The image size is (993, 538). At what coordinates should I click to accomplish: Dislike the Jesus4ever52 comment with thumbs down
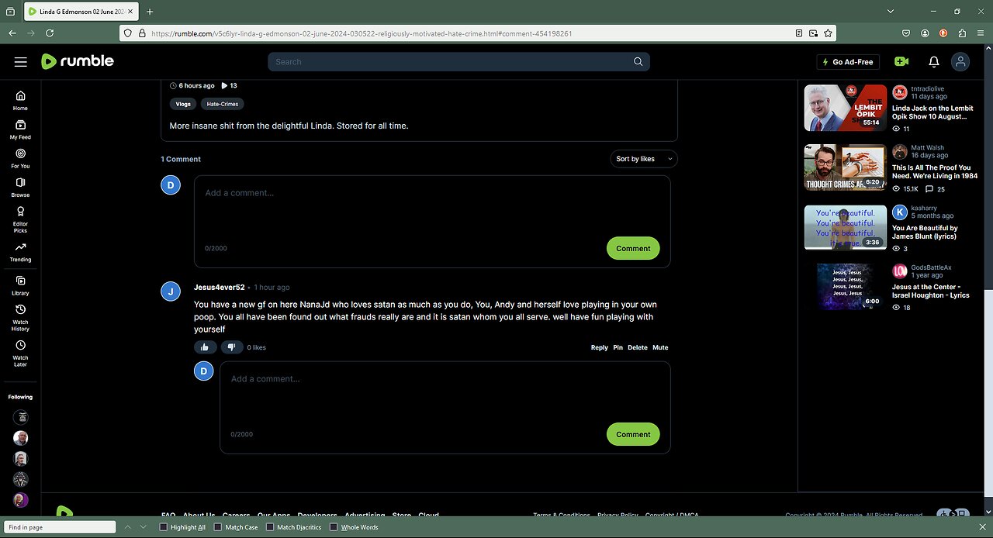click(x=231, y=347)
